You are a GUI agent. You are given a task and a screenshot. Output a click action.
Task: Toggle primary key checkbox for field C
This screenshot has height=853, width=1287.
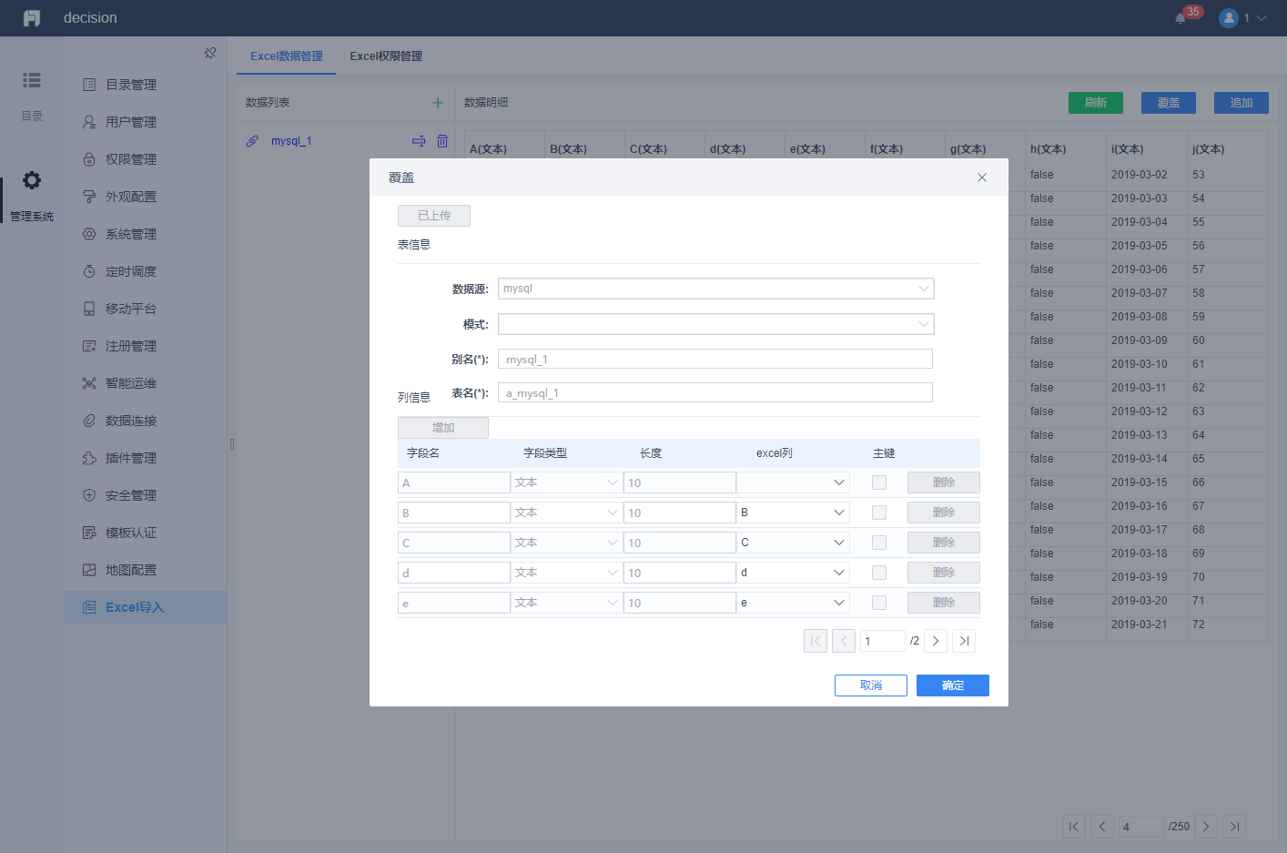pyautogui.click(x=879, y=543)
